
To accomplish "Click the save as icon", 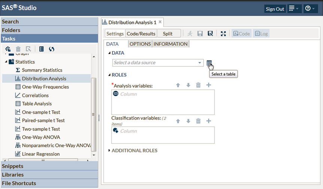I will pos(210,34).
